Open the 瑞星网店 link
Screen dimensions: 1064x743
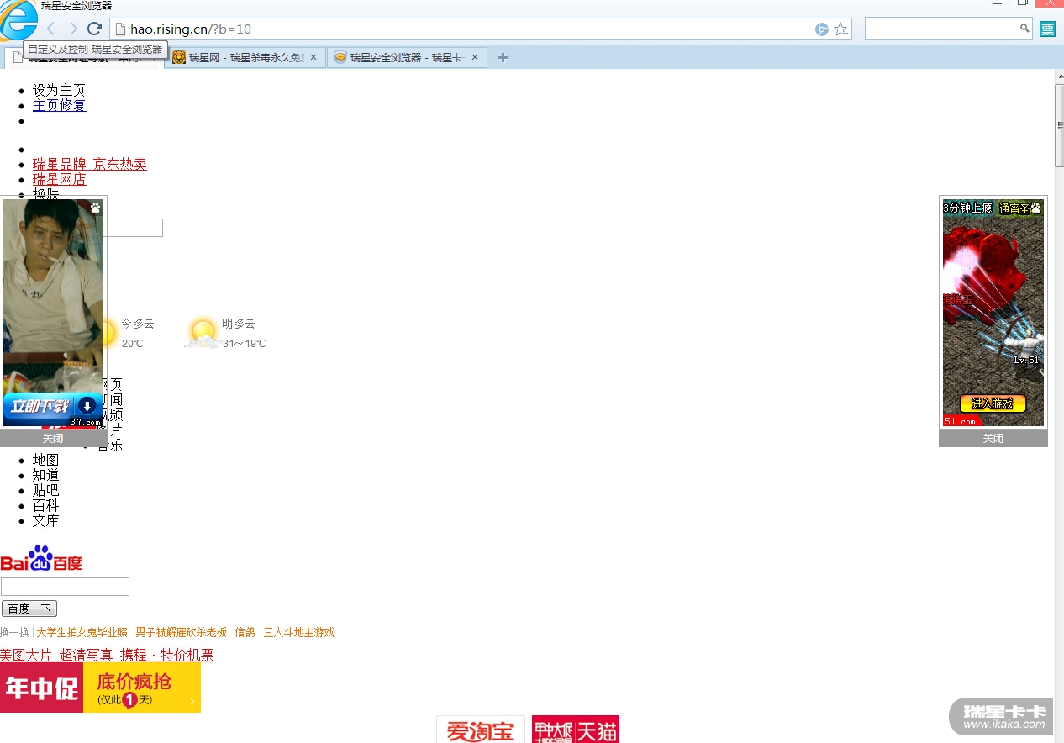click(60, 179)
